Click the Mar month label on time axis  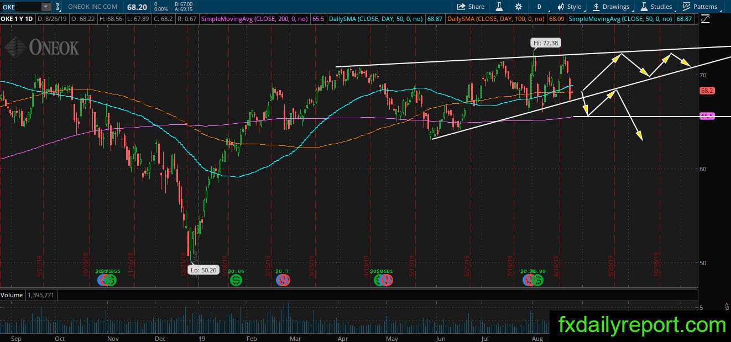tap(295, 338)
